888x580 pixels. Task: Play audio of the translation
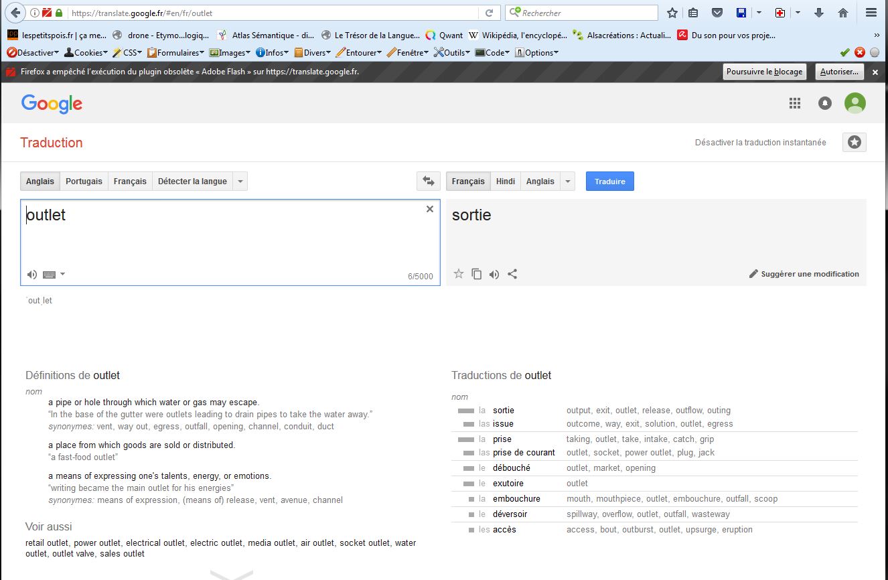tap(494, 274)
